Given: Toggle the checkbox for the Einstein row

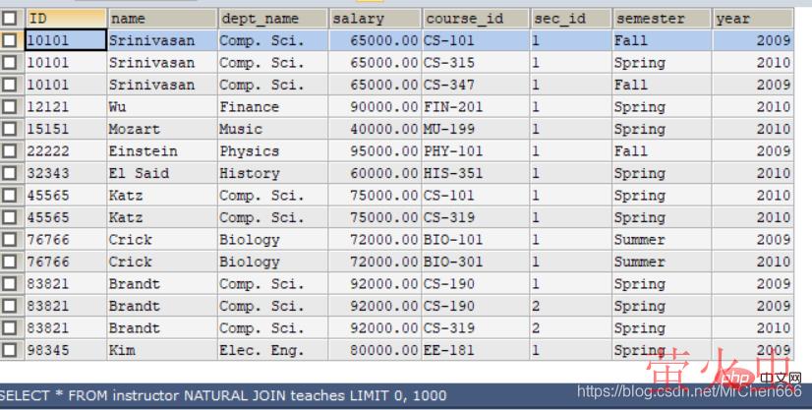Looking at the screenshot, I should pyautogui.click(x=10, y=151).
